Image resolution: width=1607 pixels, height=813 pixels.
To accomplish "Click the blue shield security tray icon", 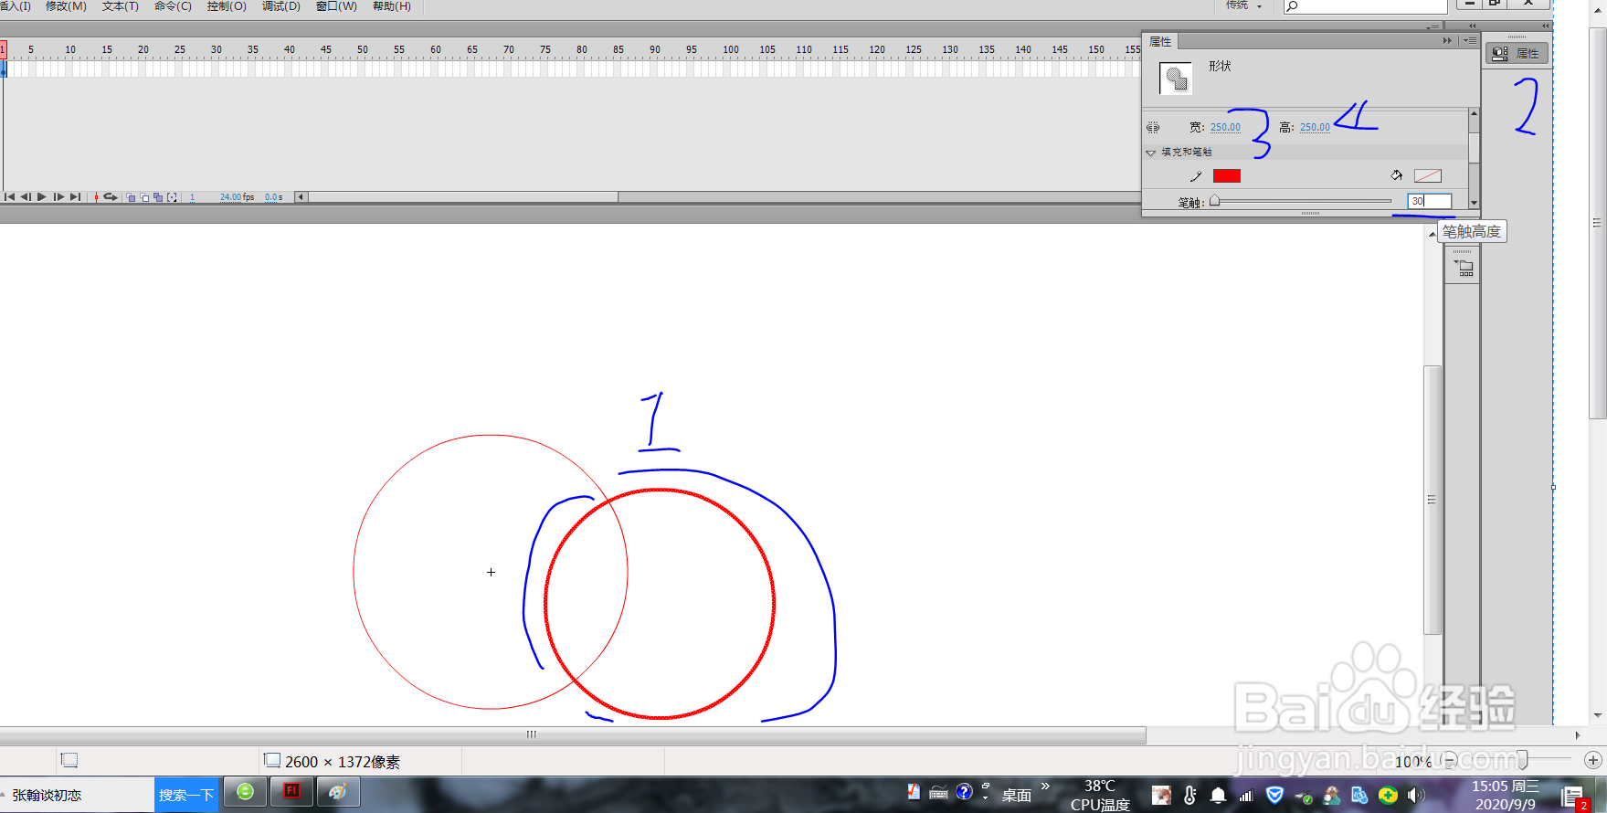I will [1274, 796].
